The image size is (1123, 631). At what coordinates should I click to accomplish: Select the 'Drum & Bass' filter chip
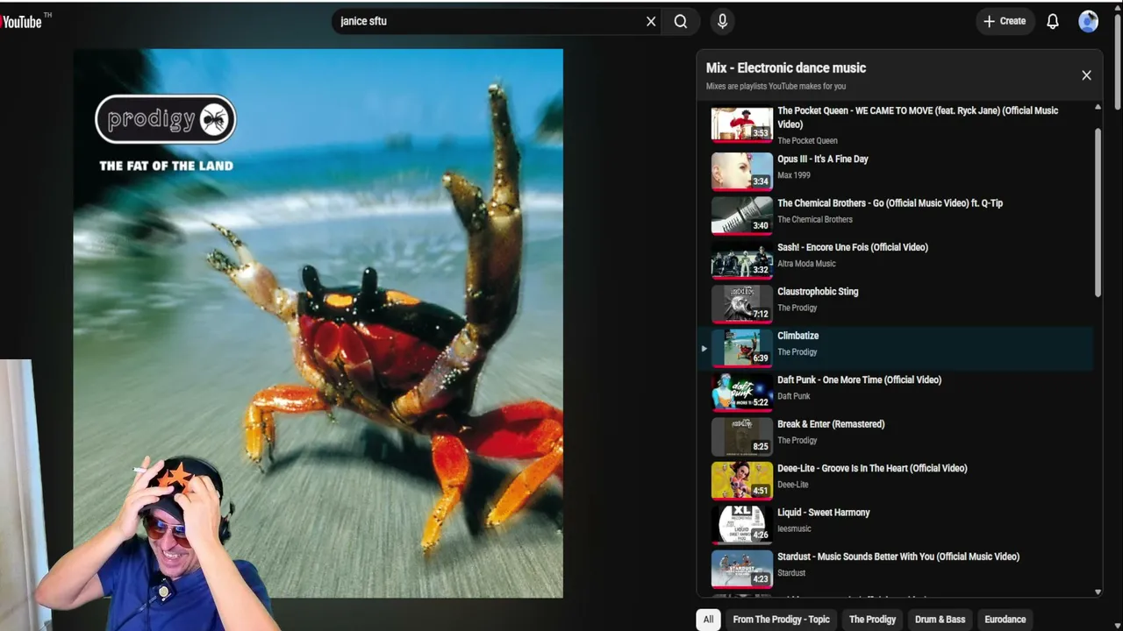click(x=941, y=620)
